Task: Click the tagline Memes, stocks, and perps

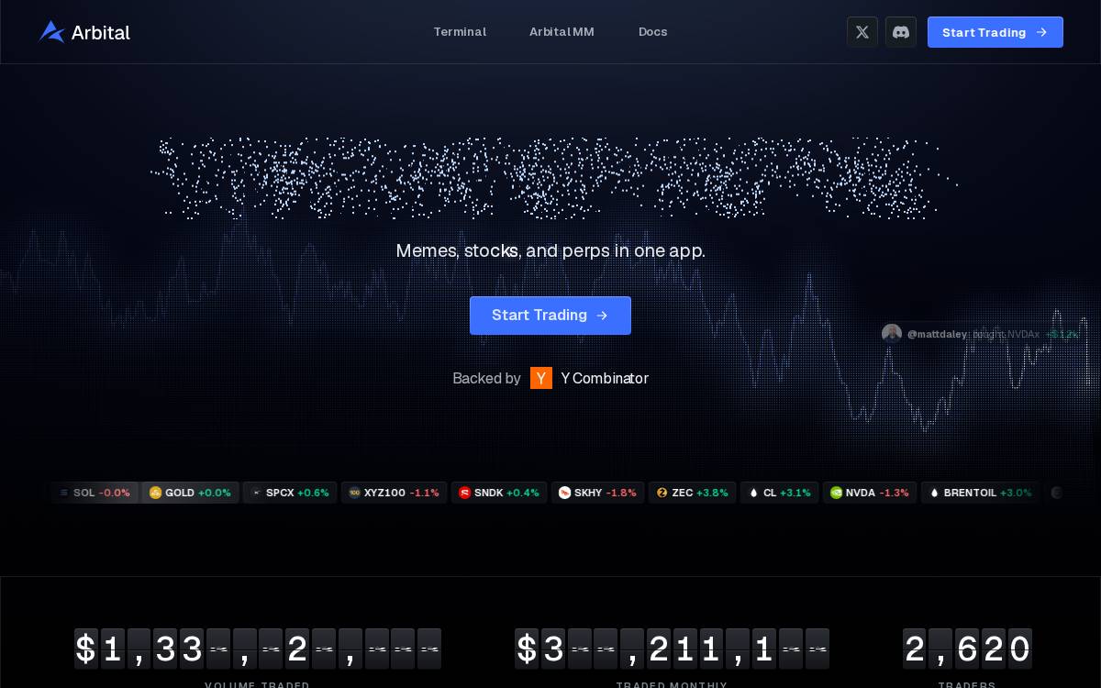Action: [550, 250]
